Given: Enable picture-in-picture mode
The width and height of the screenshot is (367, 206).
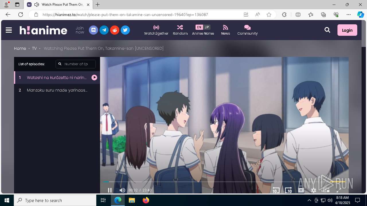Looking at the screenshot, I should (326, 190).
